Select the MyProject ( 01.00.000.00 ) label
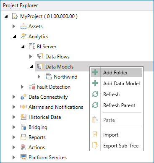Image resolution: width=154 pixels, height=163 pixels. pos(49,16)
